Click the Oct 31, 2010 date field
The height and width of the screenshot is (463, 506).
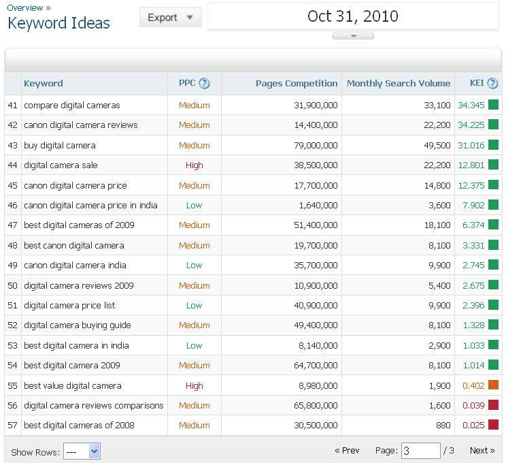(x=353, y=16)
